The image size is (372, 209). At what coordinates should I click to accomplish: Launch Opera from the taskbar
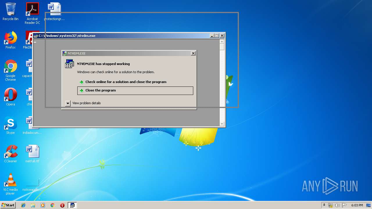[x=62, y=205]
